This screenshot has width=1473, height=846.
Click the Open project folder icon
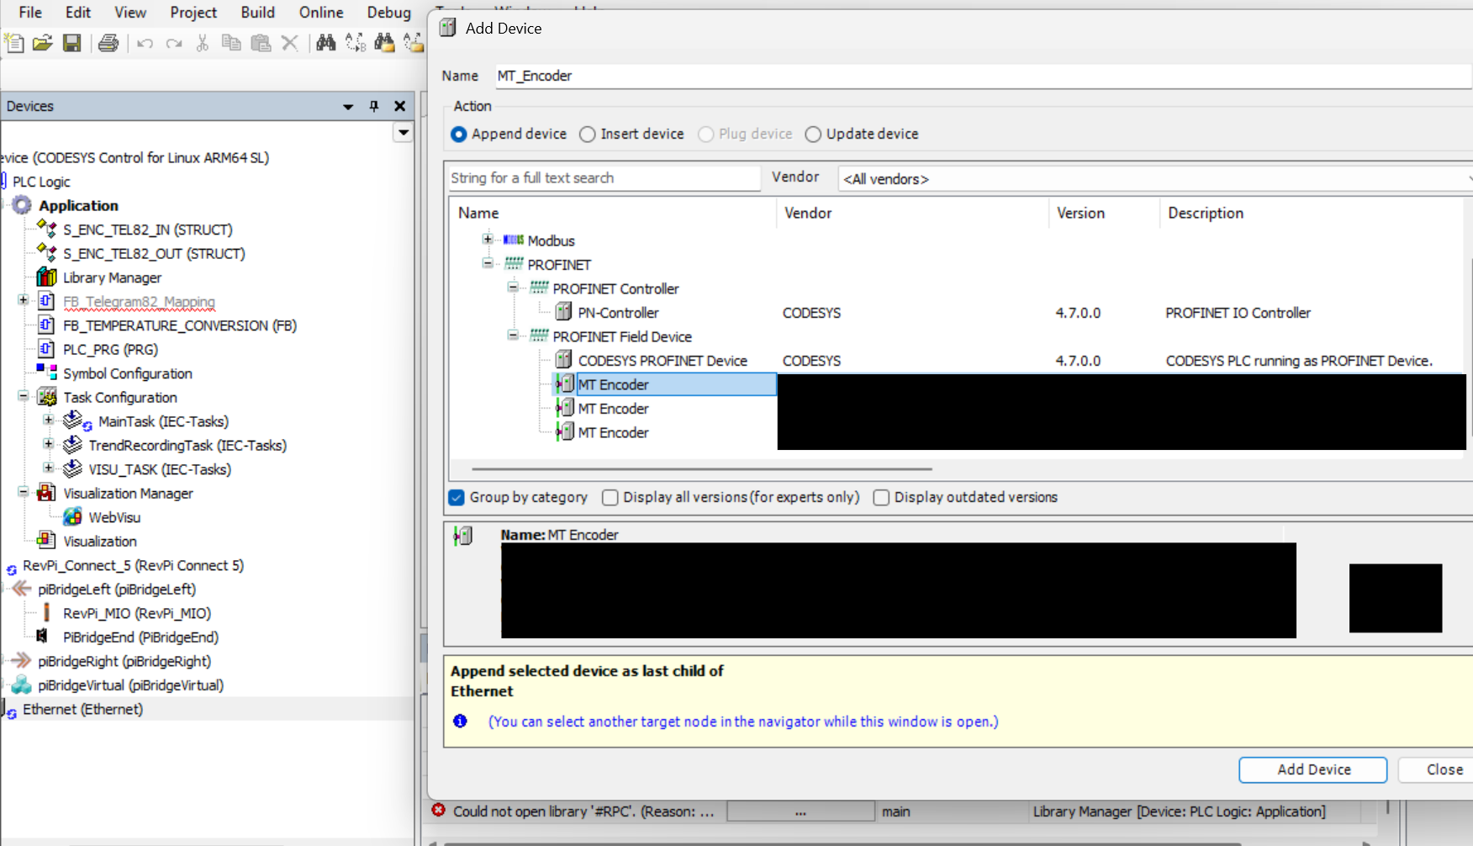(x=43, y=43)
